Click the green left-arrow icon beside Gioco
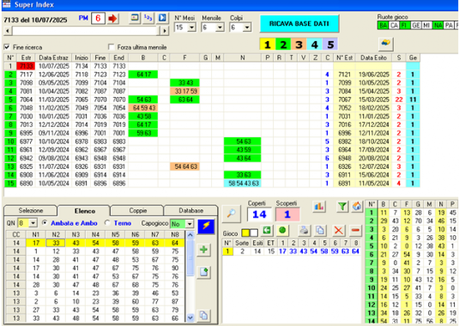 pos(267,231)
